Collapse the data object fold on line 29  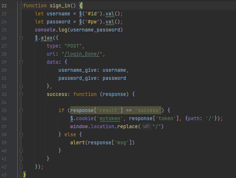coord(21,62)
